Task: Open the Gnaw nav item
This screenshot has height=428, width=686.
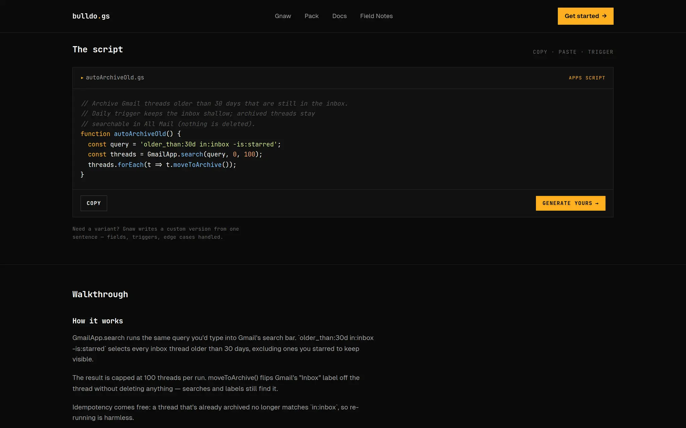Action: (283, 16)
